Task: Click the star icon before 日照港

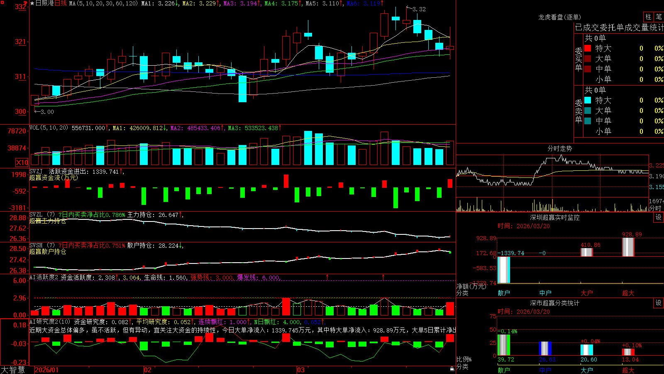Action: click(x=32, y=3)
